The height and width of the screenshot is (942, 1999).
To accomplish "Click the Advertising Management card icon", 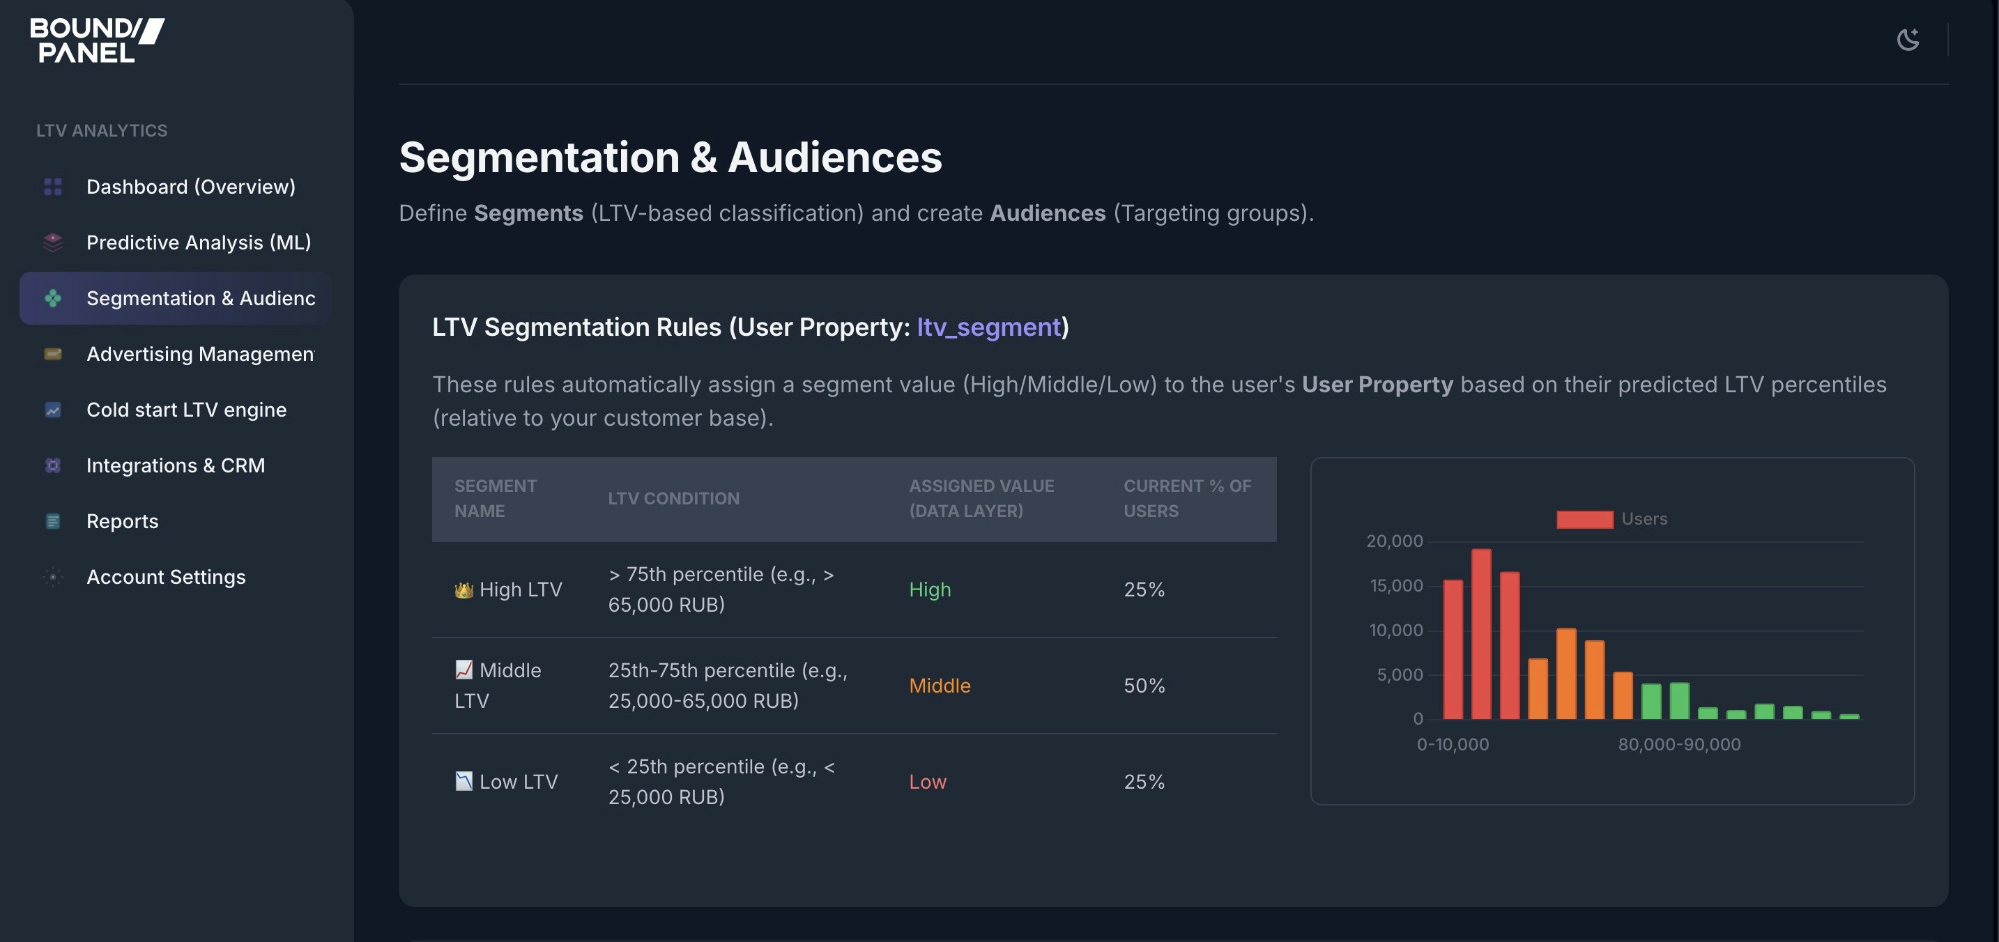I will 53,355.
